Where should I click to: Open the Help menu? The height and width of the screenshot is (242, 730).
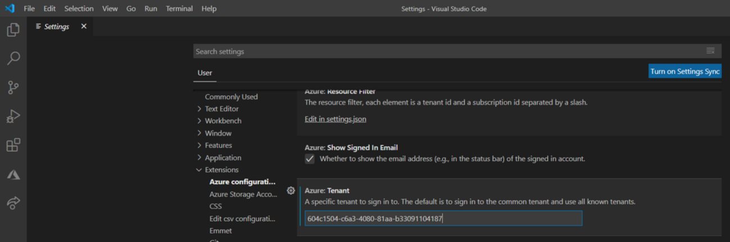(x=209, y=8)
